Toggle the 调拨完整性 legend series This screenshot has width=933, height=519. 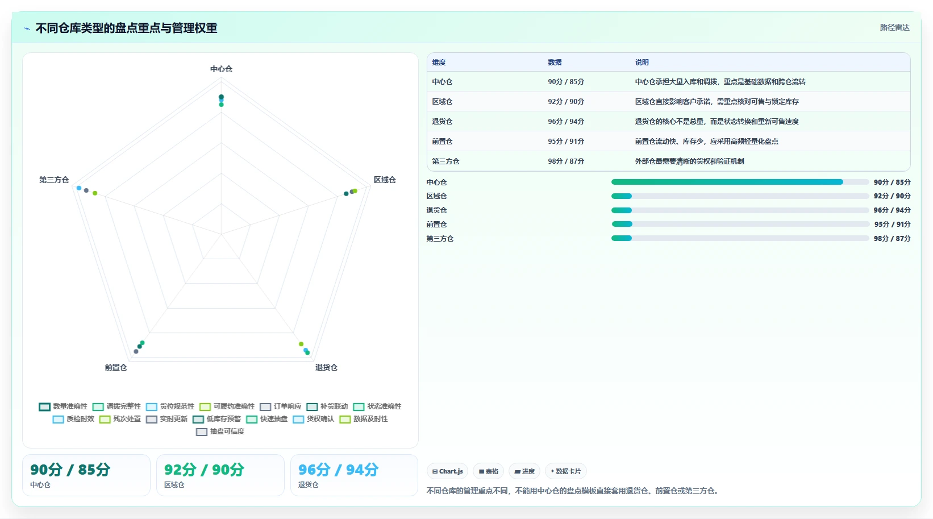click(x=116, y=406)
